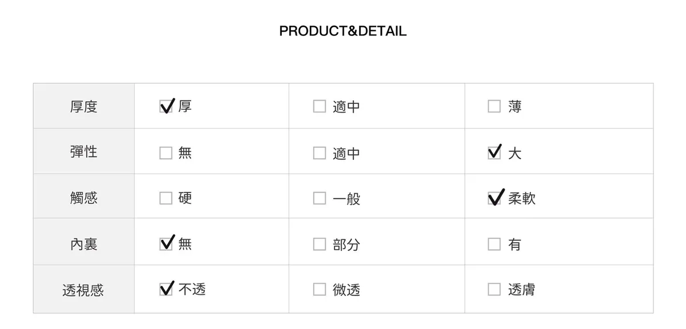686x329 pixels.
Task: Tick the 一般 touch-feel checkbox
Action: click(320, 198)
